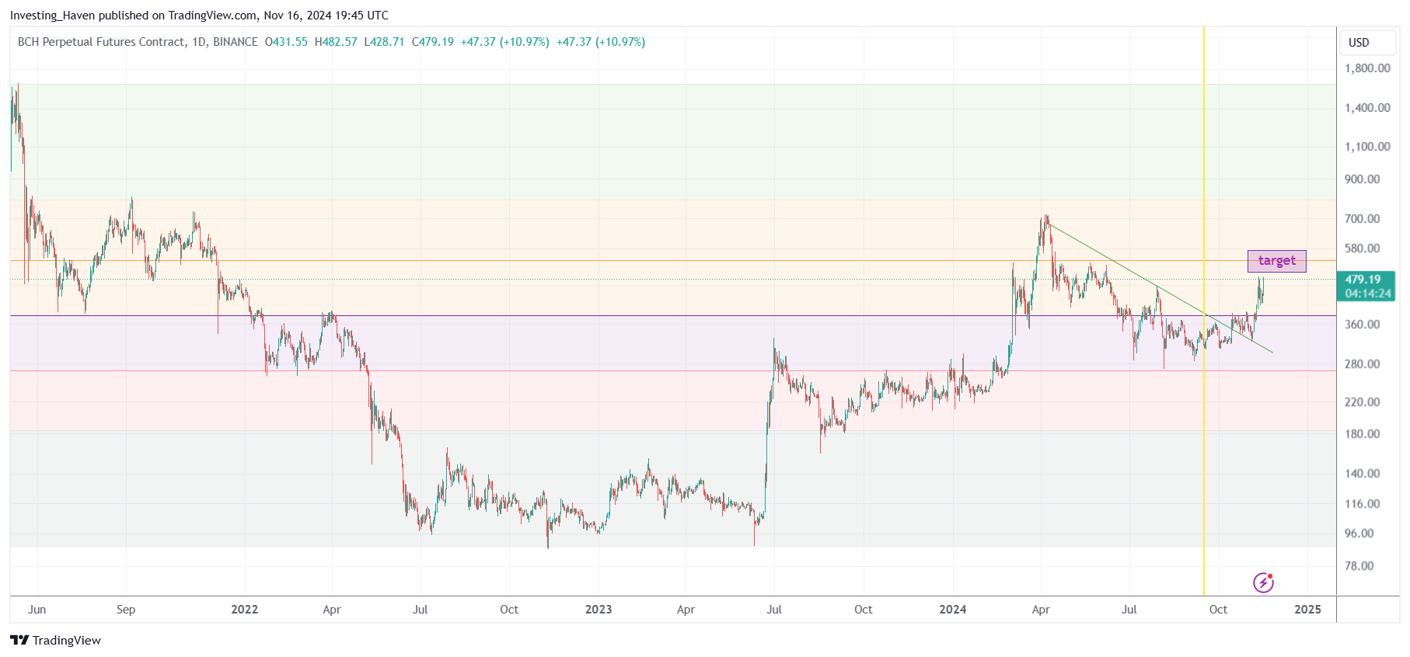Click the 116.00 price axis label

[x=1363, y=504]
